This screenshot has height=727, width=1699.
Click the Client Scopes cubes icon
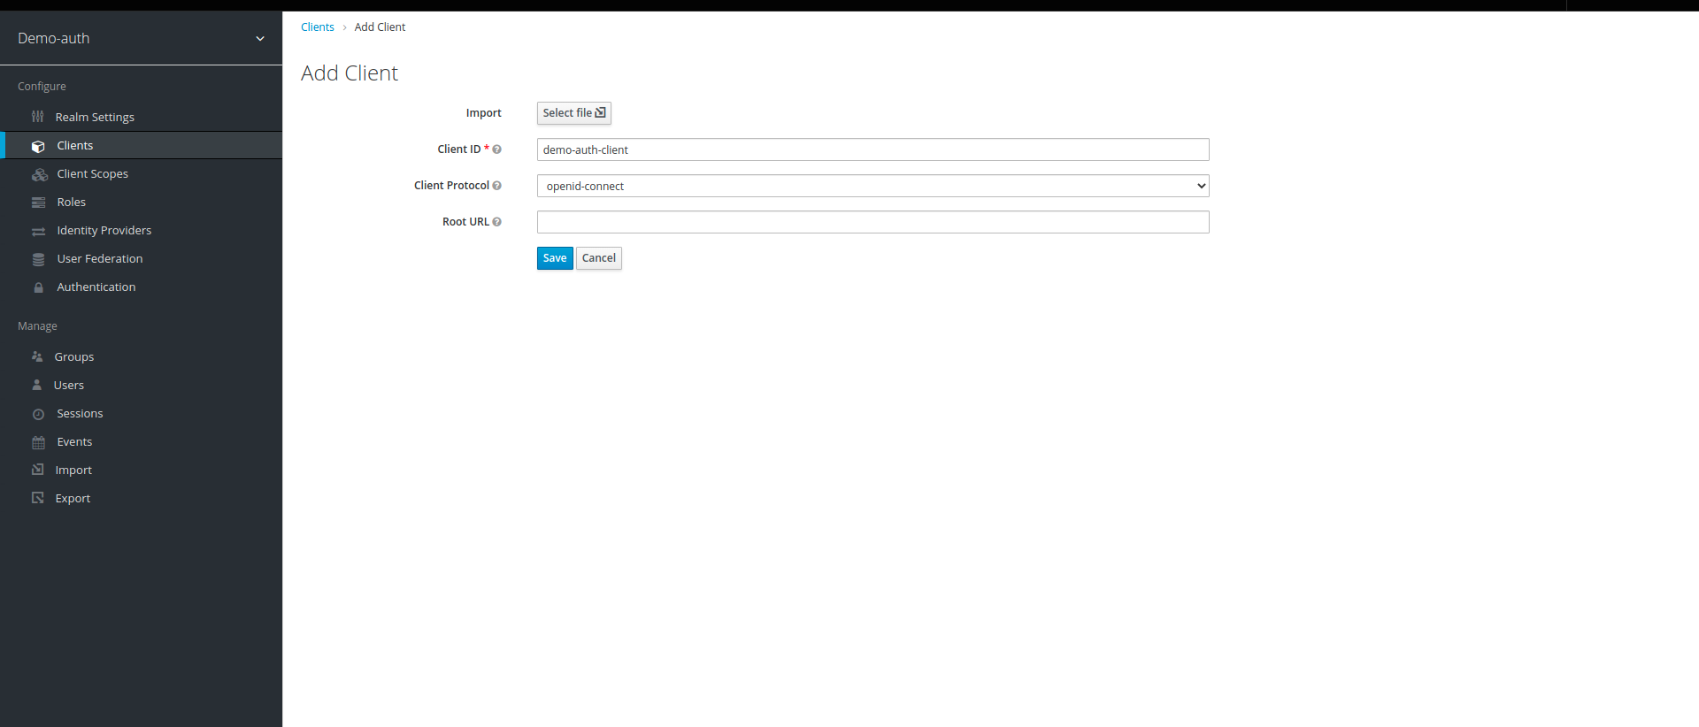click(39, 174)
